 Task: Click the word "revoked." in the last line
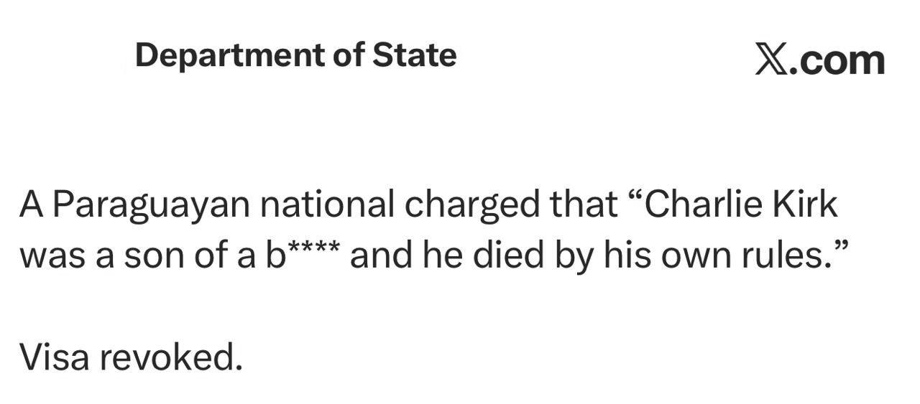171,357
